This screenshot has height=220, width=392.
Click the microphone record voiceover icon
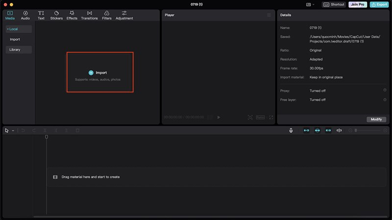291,131
